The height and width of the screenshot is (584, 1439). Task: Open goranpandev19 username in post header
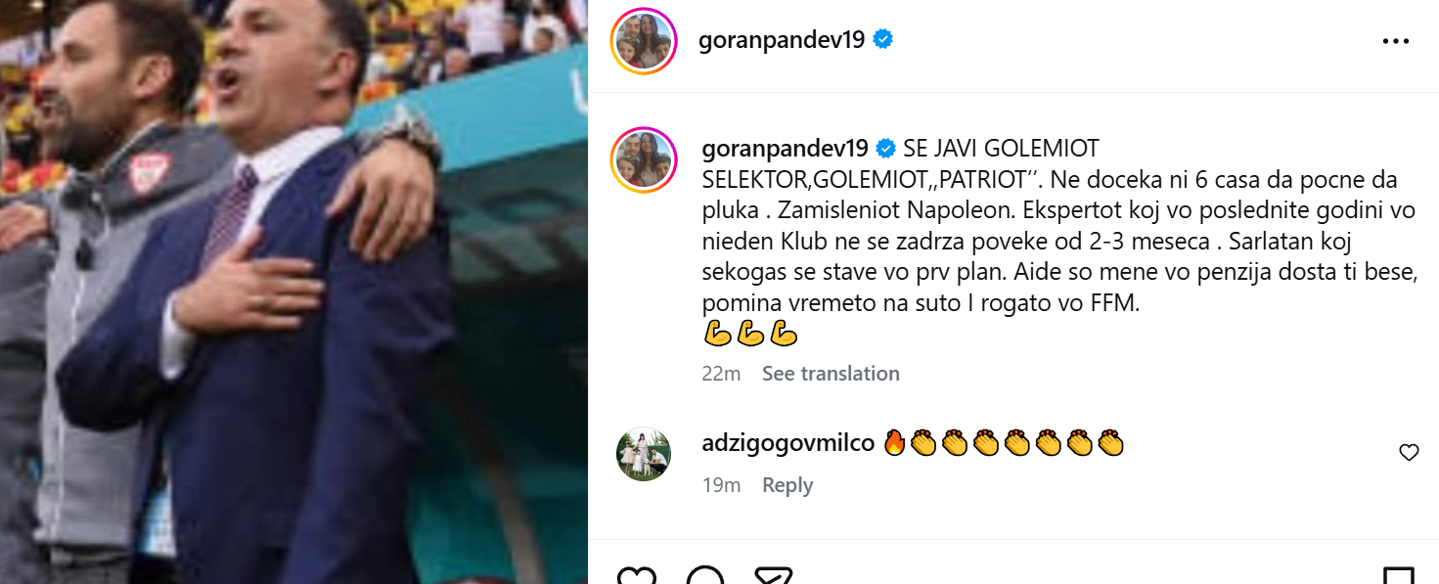(782, 40)
